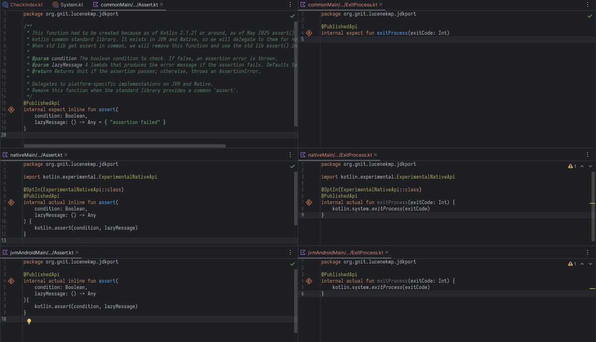Go to next problem in jvmAndroidMain ExitProcess.kt
The width and height of the screenshot is (596, 342).
click(590, 264)
